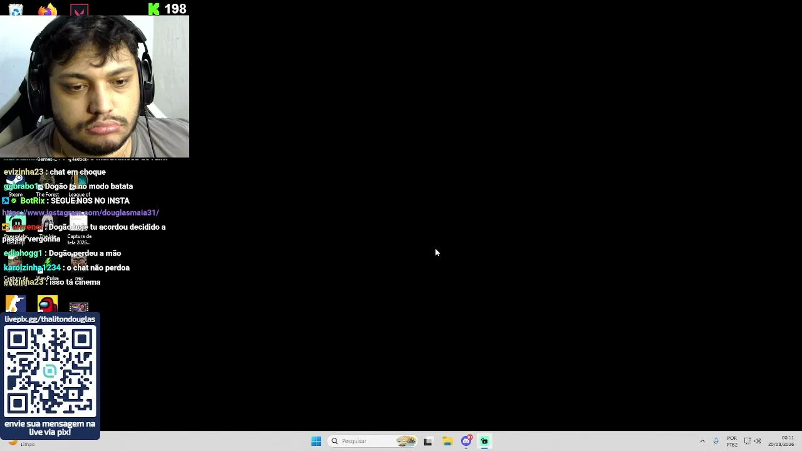Open the Instagram douglasmaia31 link in chat

tap(81, 213)
